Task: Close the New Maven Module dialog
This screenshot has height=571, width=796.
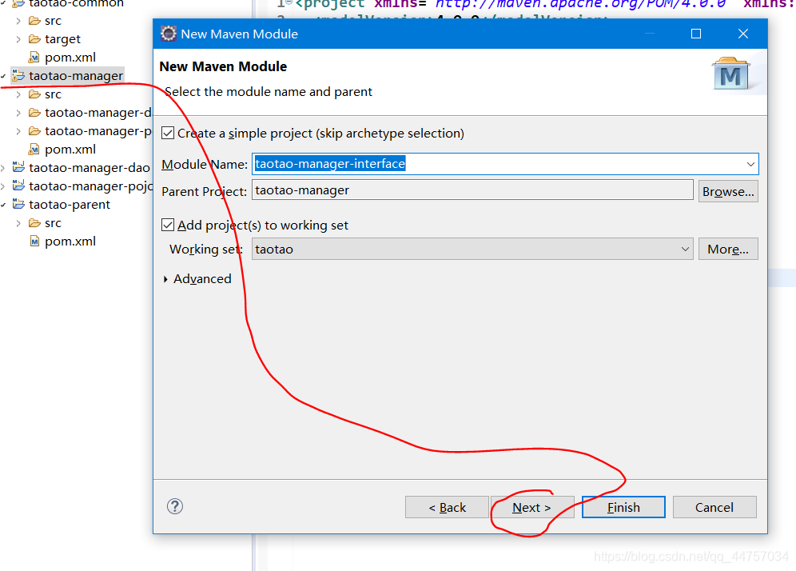Action: (x=743, y=34)
